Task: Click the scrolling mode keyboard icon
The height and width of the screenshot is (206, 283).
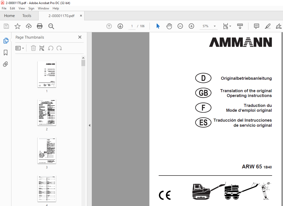Action: (240, 26)
